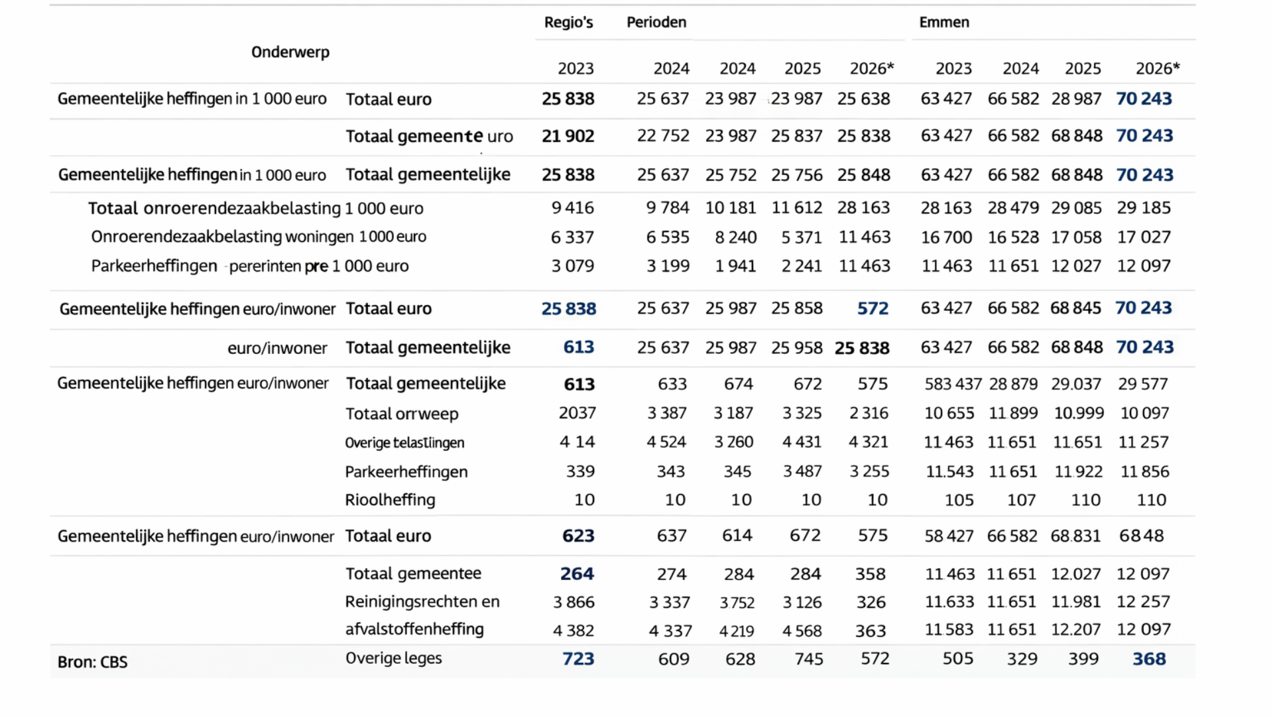This screenshot has width=1273, height=716.
Task: Select the Emmen column group header
Action: coord(943,23)
